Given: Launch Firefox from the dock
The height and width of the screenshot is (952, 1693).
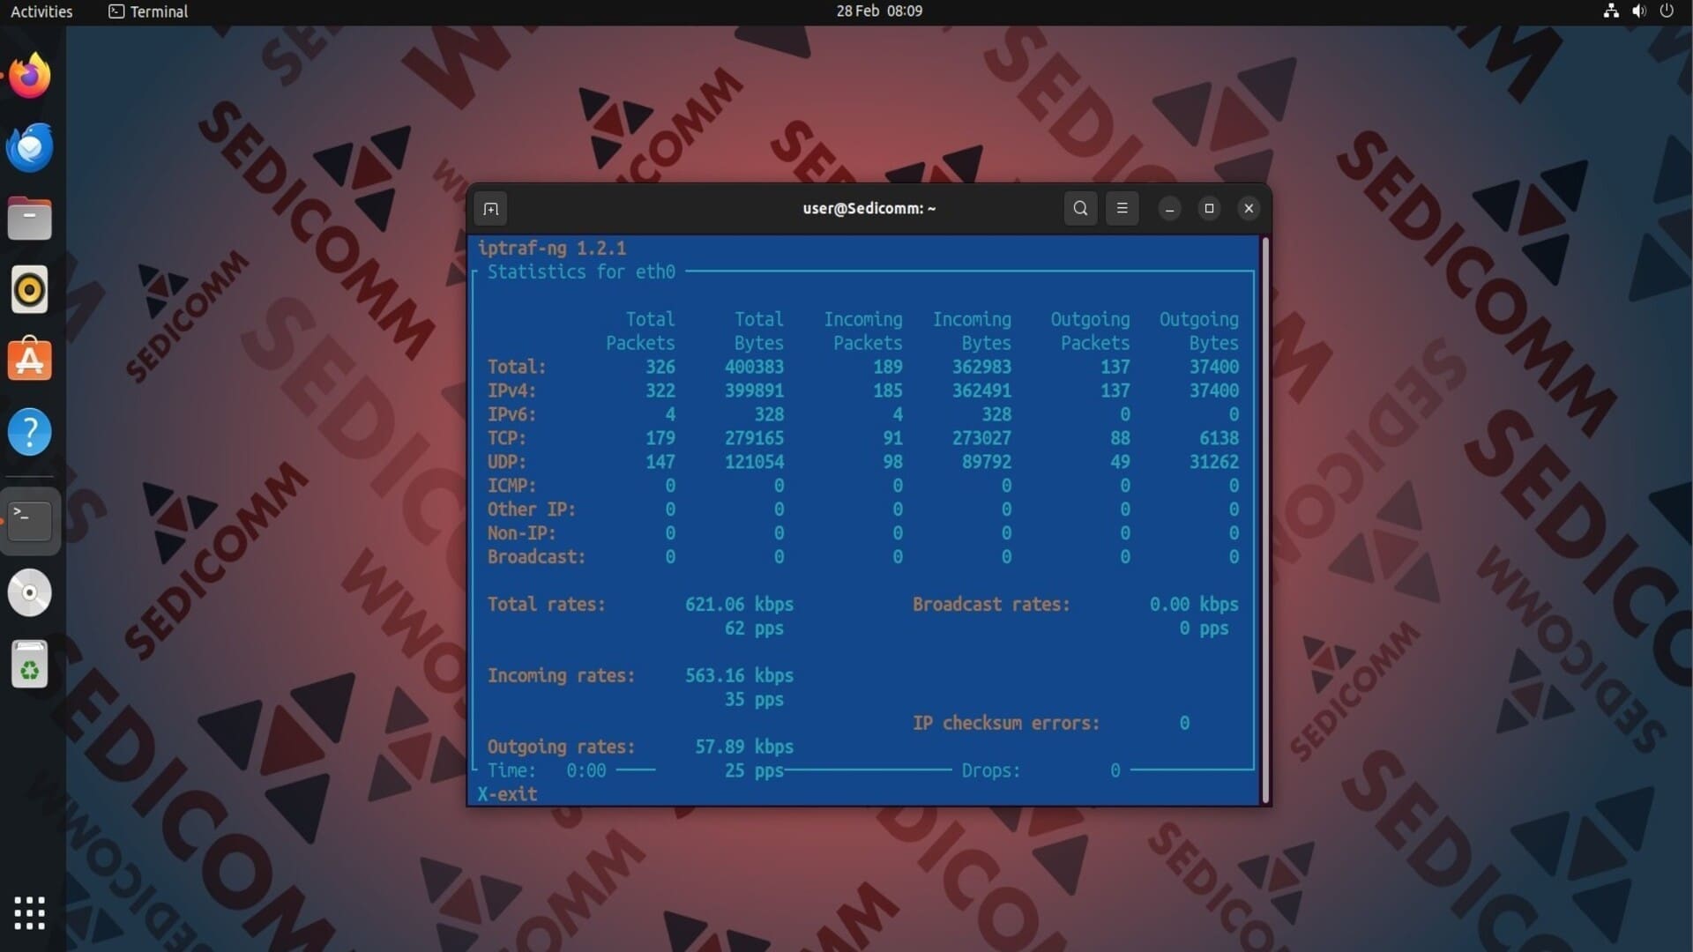Looking at the screenshot, I should click(x=30, y=76).
